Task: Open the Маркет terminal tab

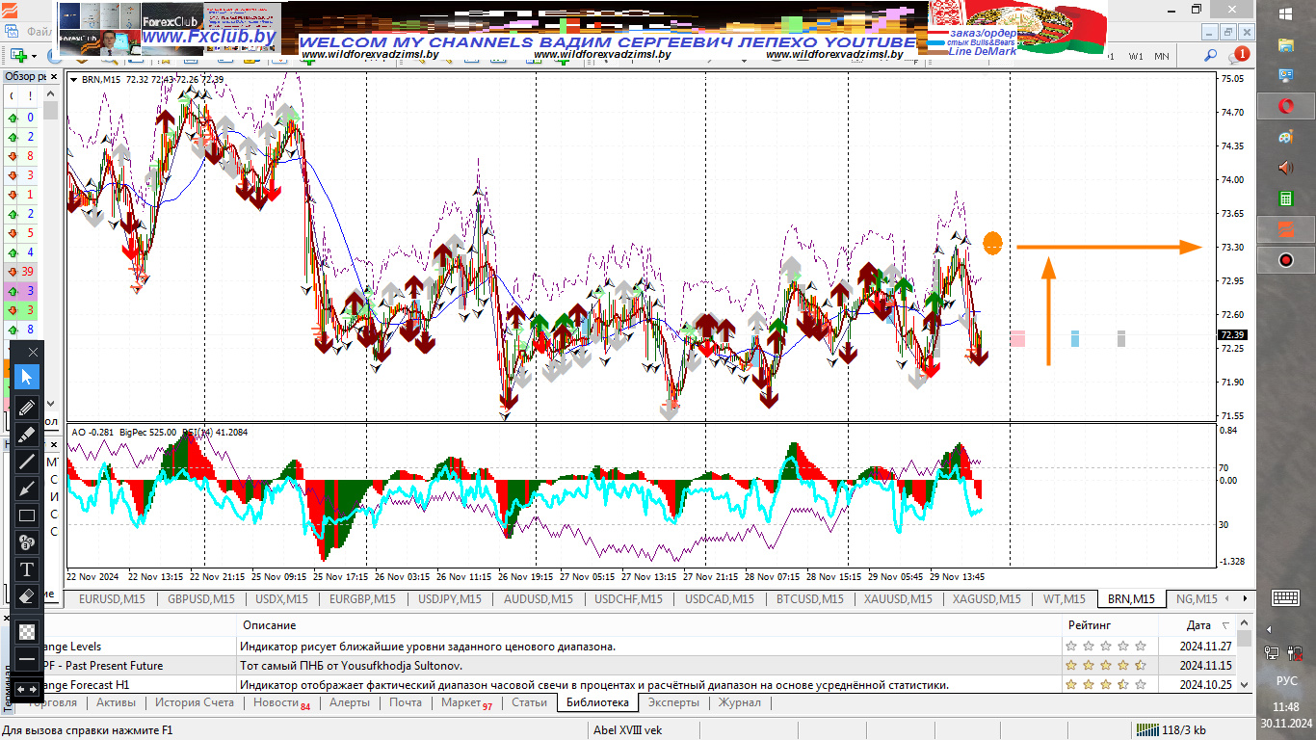Action: (x=466, y=702)
